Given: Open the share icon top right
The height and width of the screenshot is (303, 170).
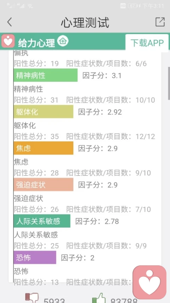Looking at the screenshot, I should (x=160, y=22).
